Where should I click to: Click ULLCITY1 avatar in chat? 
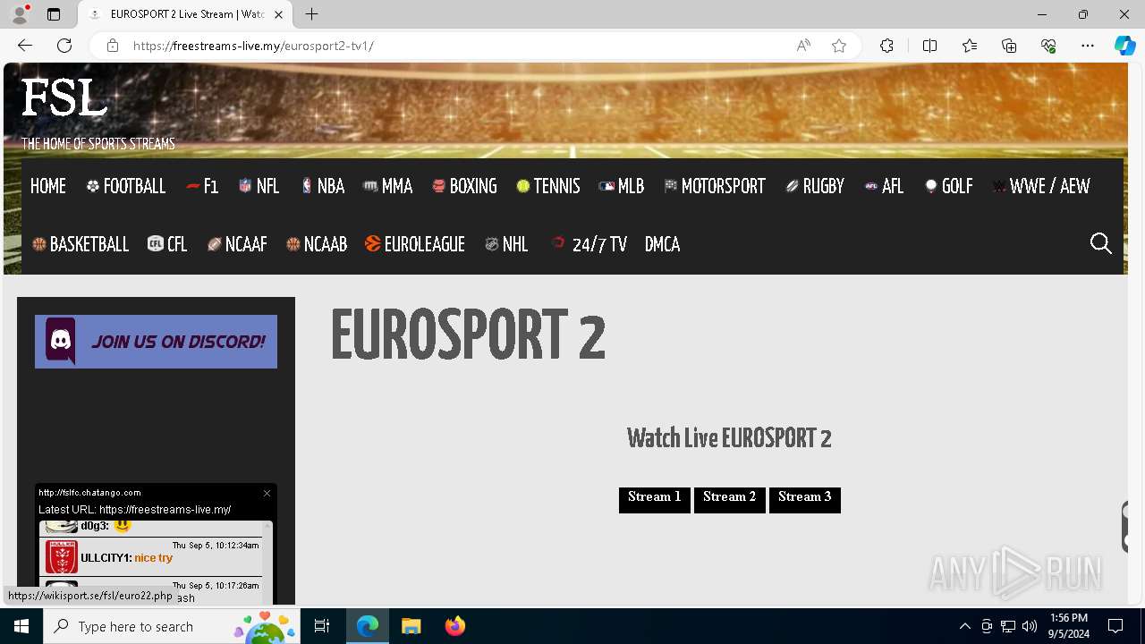point(61,556)
